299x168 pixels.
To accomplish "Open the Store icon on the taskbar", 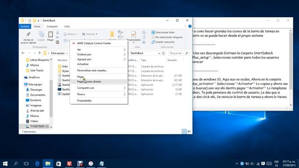I will (x=58, y=164).
